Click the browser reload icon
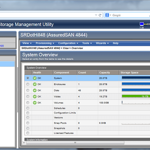The height and width of the screenshot is (150, 150). click(100, 15)
